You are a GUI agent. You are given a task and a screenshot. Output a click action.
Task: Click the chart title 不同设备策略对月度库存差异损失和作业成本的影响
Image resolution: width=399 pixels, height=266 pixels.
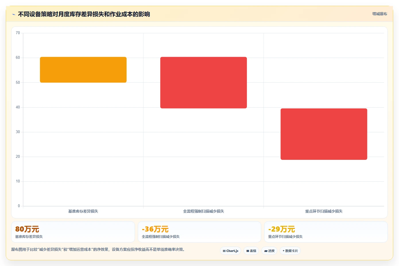84,14
